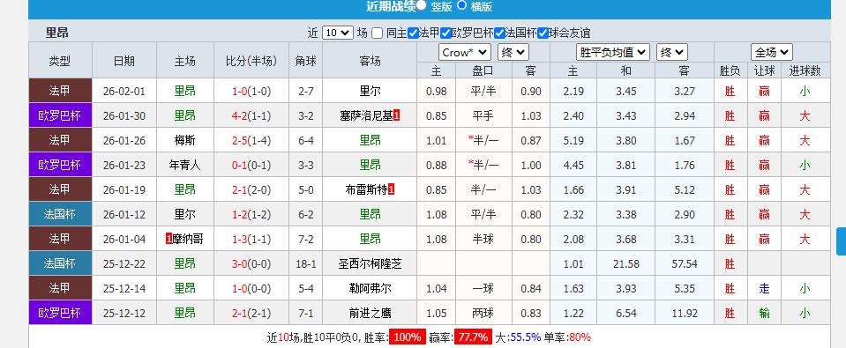
Task: Click the date 26-01-23 cell
Action: [x=124, y=166]
